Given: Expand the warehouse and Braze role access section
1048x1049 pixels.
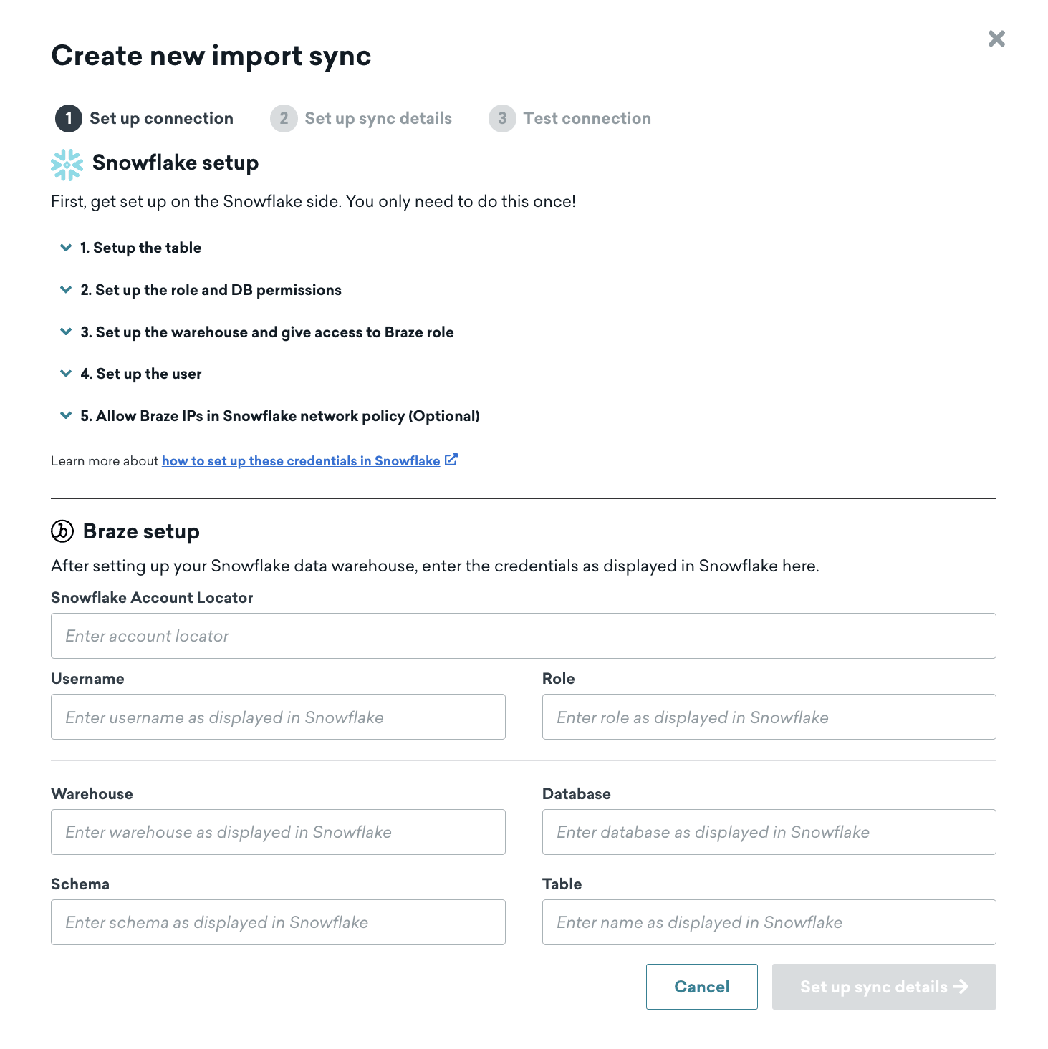Looking at the screenshot, I should point(66,332).
